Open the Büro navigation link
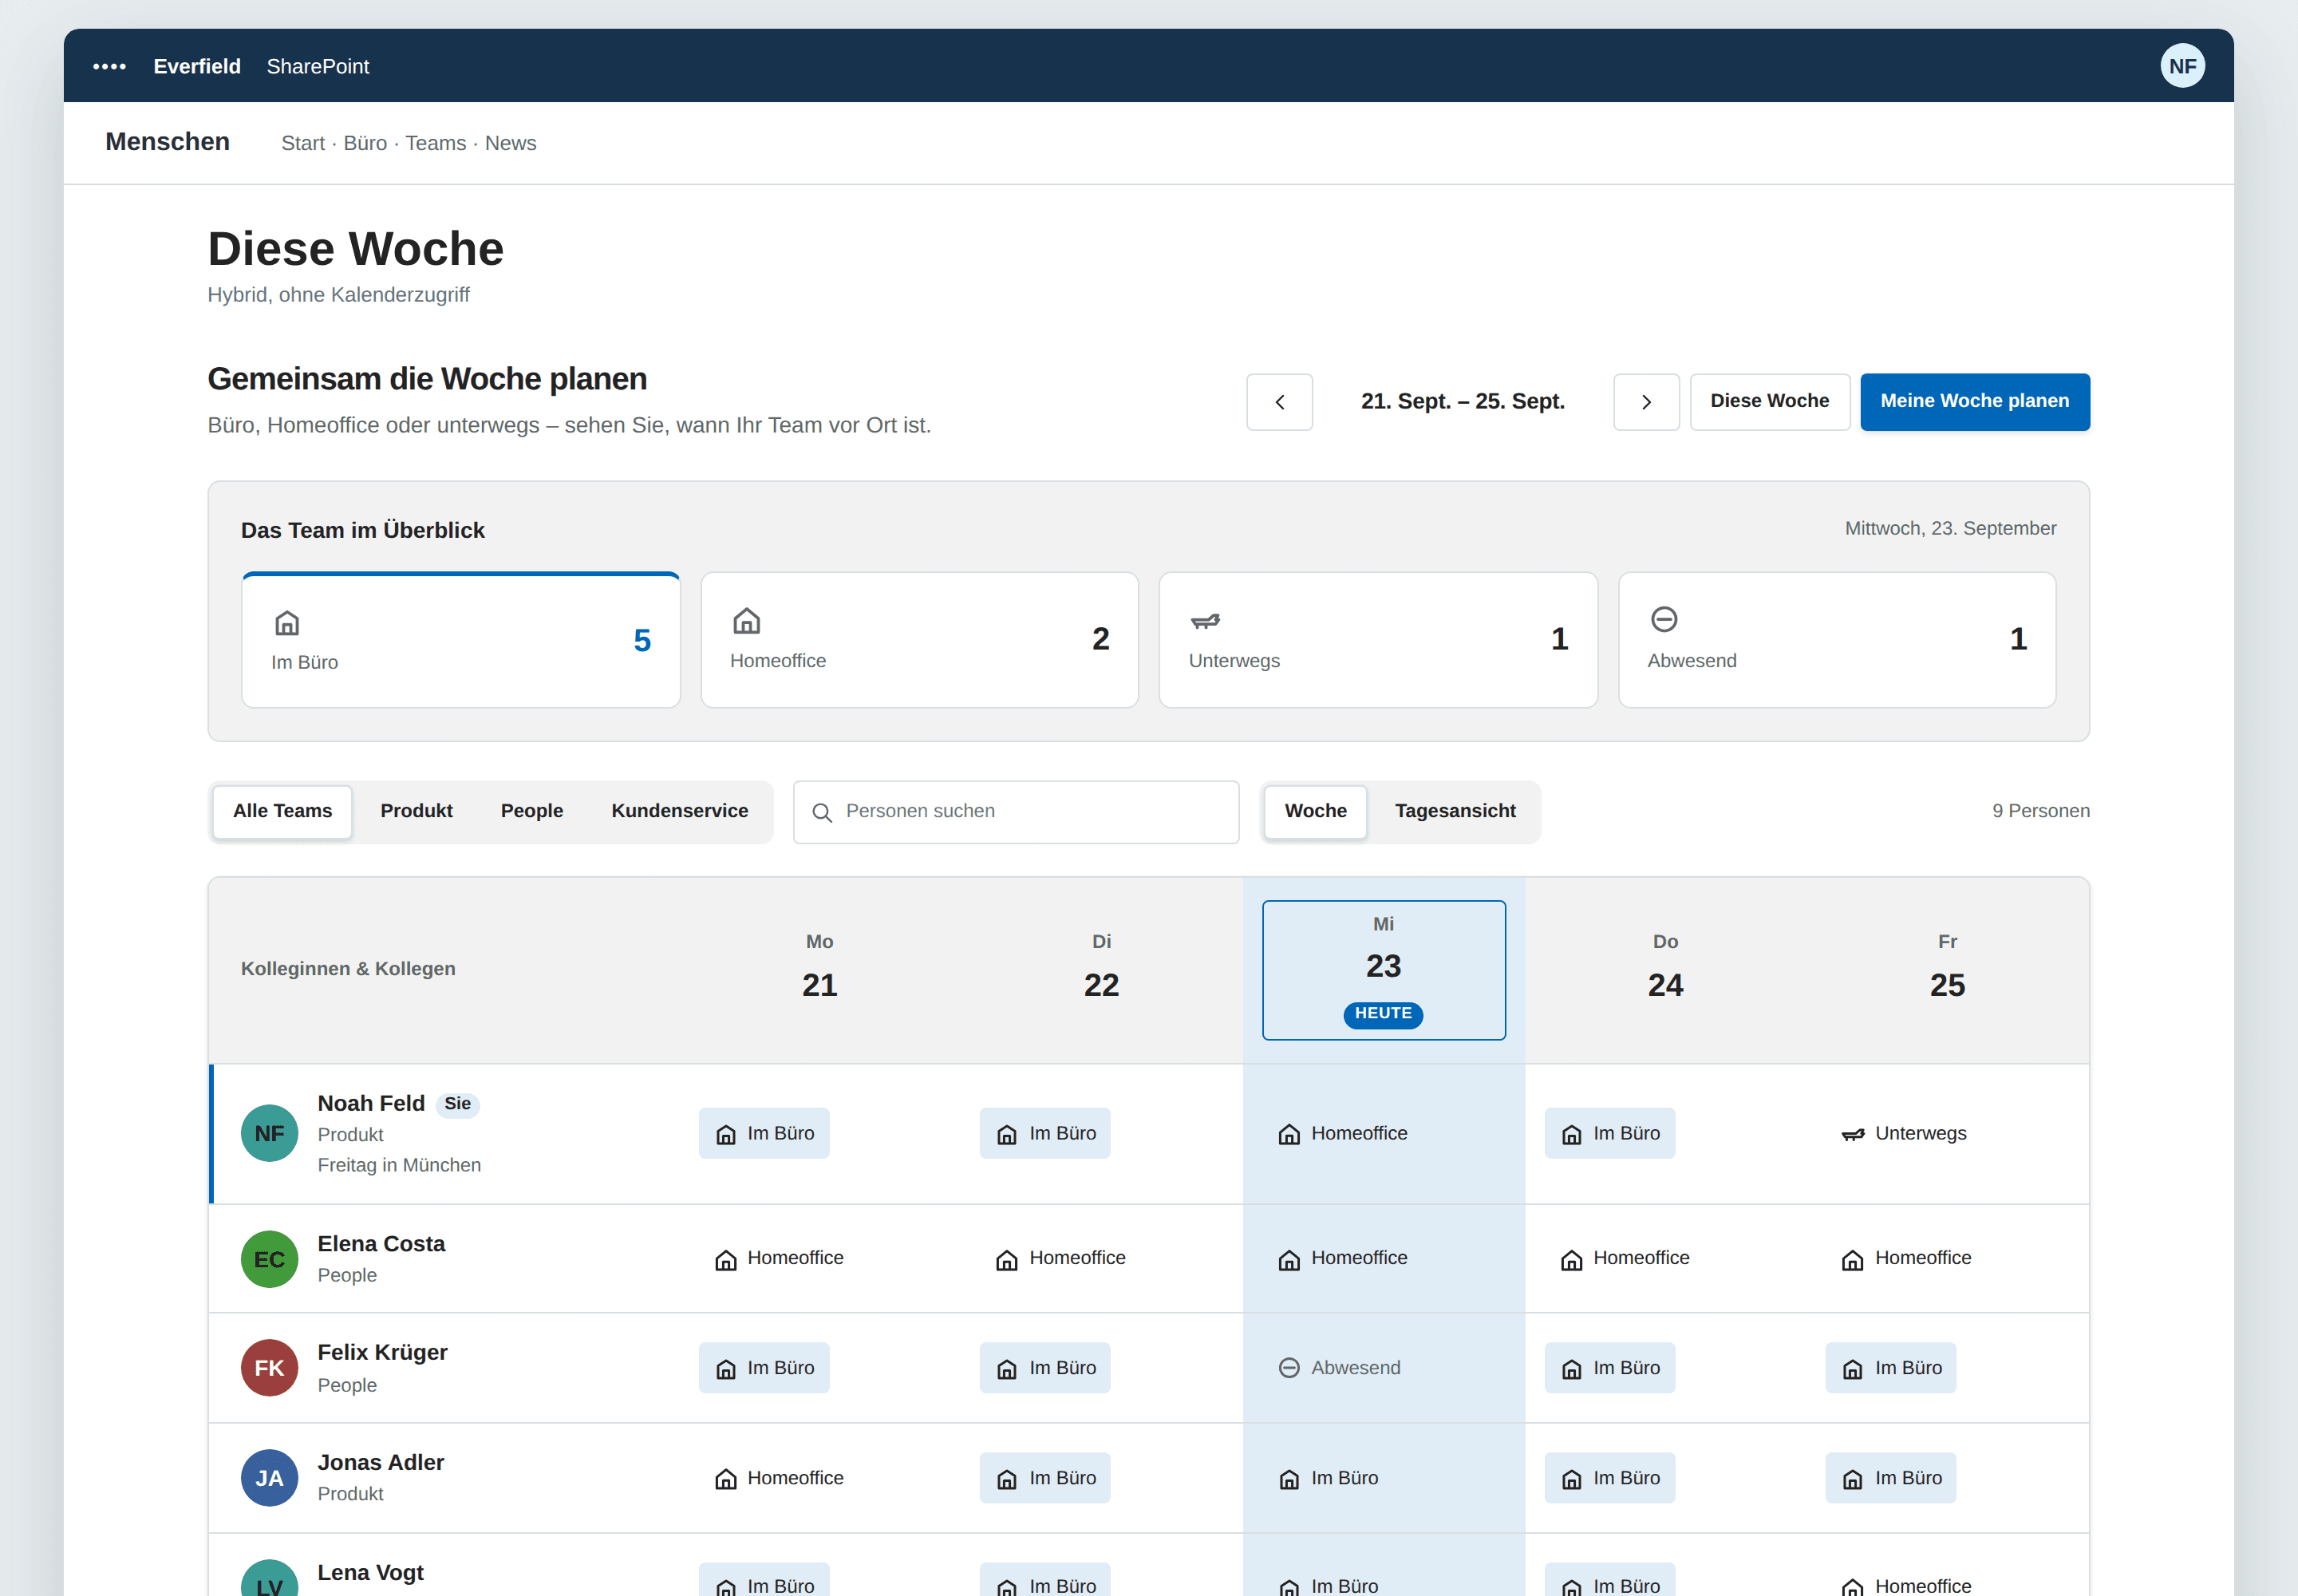 [365, 143]
